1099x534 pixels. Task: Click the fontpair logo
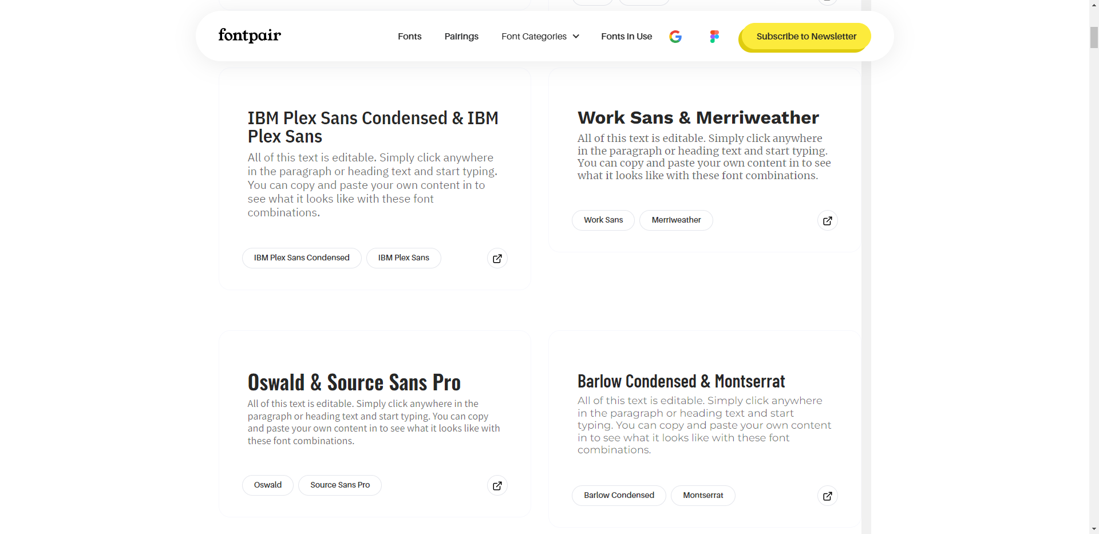click(x=250, y=35)
